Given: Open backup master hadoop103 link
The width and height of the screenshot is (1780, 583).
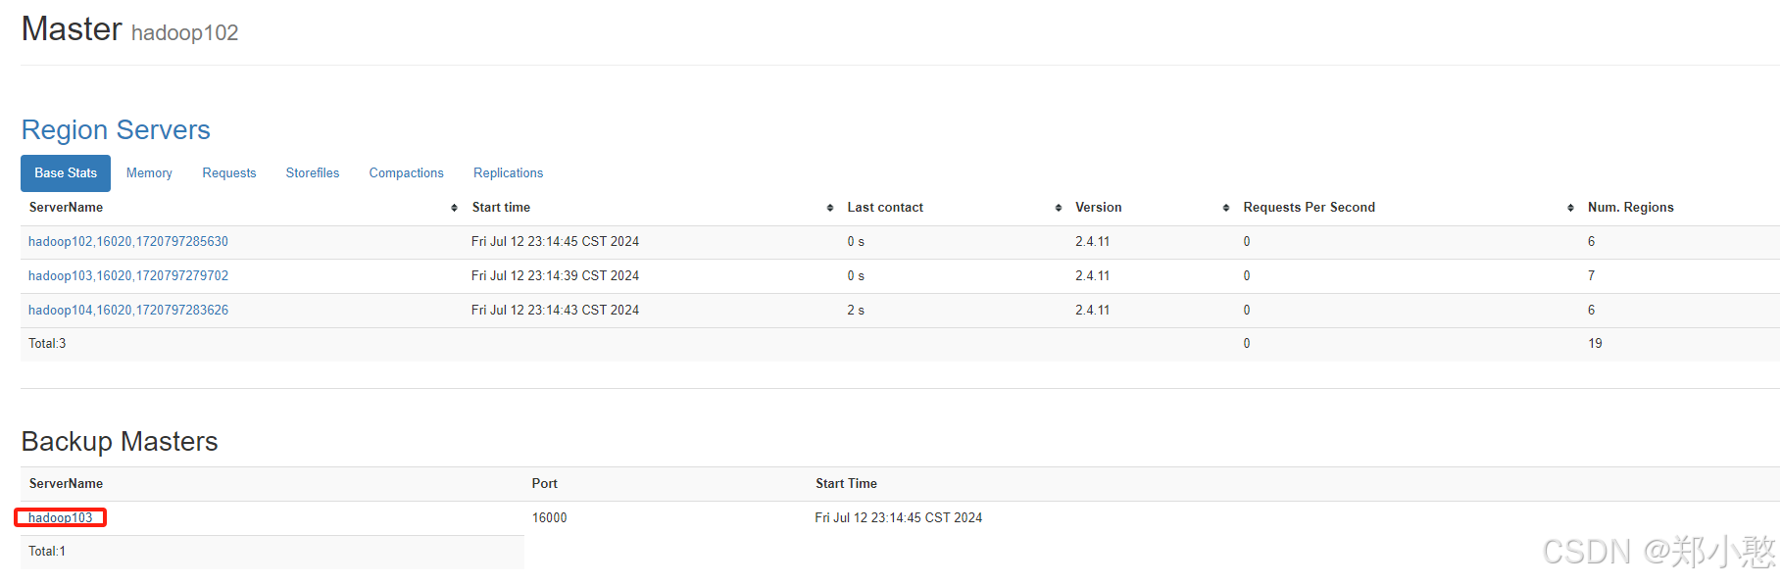Looking at the screenshot, I should pyautogui.click(x=61, y=518).
